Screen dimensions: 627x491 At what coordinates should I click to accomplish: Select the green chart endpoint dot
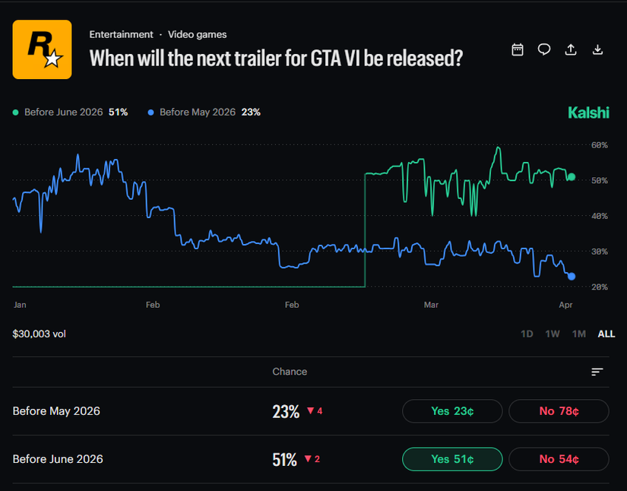click(571, 176)
